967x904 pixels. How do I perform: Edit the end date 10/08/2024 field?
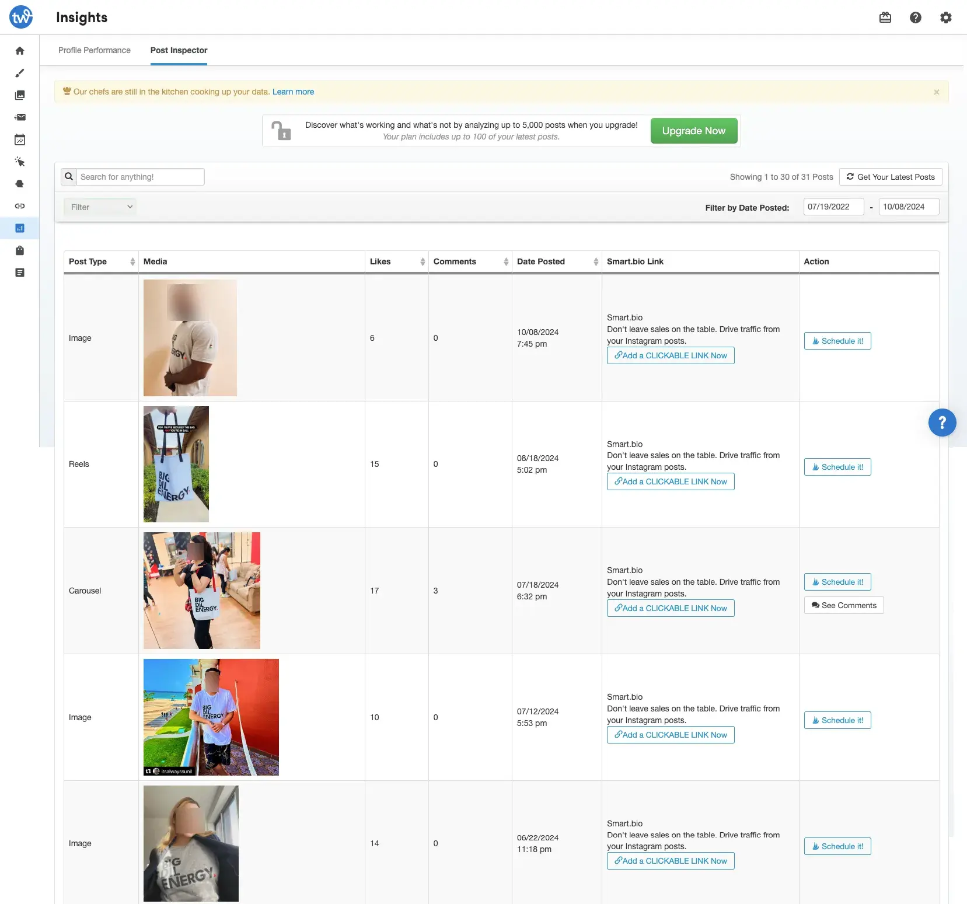click(909, 207)
